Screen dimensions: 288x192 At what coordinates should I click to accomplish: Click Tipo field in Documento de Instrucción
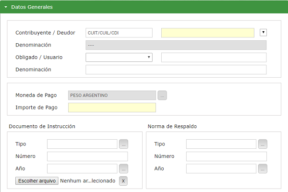82,144
